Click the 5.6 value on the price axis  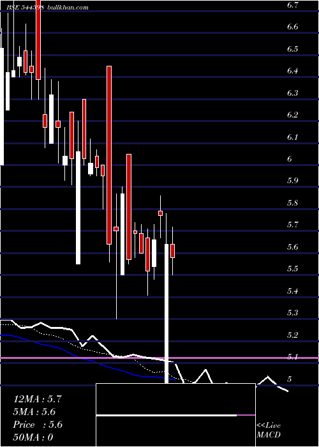292,247
